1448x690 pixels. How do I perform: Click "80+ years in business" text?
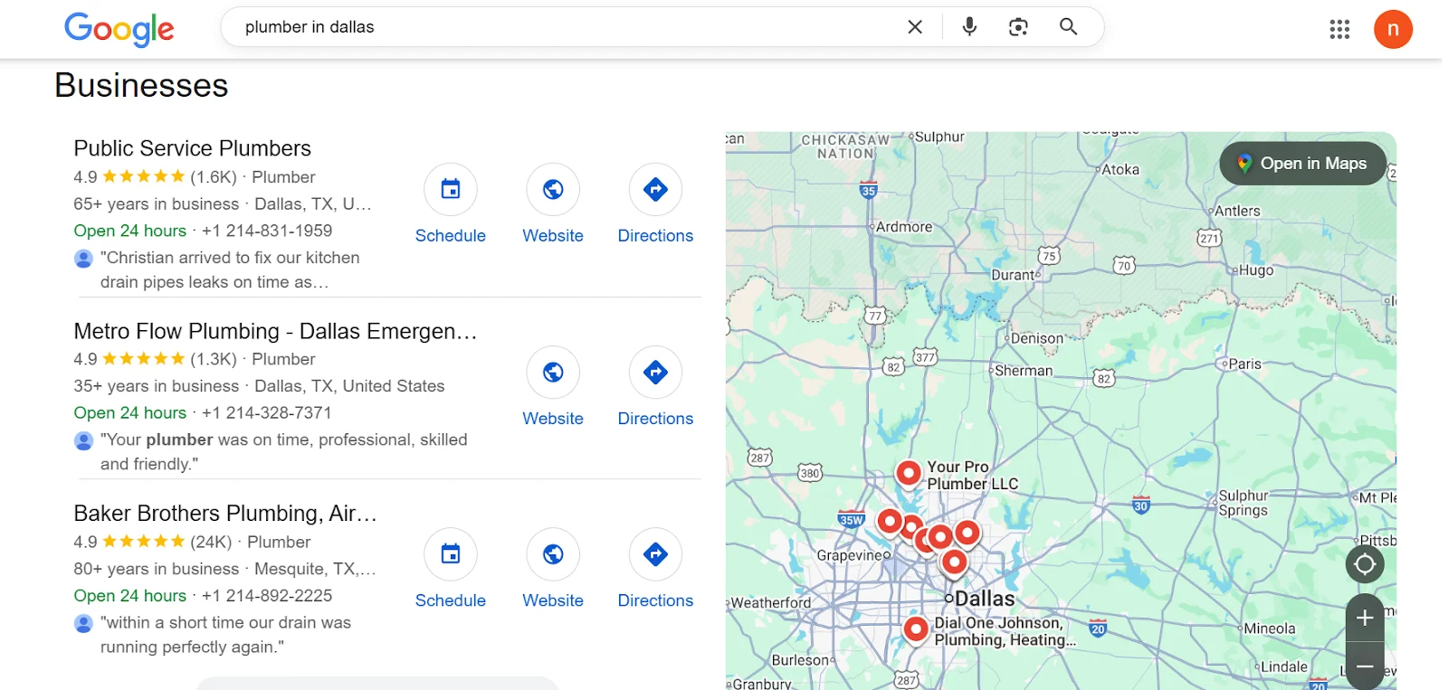157,569
